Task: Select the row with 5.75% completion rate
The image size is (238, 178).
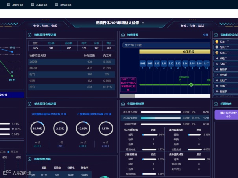Action: pyautogui.click(x=72, y=62)
